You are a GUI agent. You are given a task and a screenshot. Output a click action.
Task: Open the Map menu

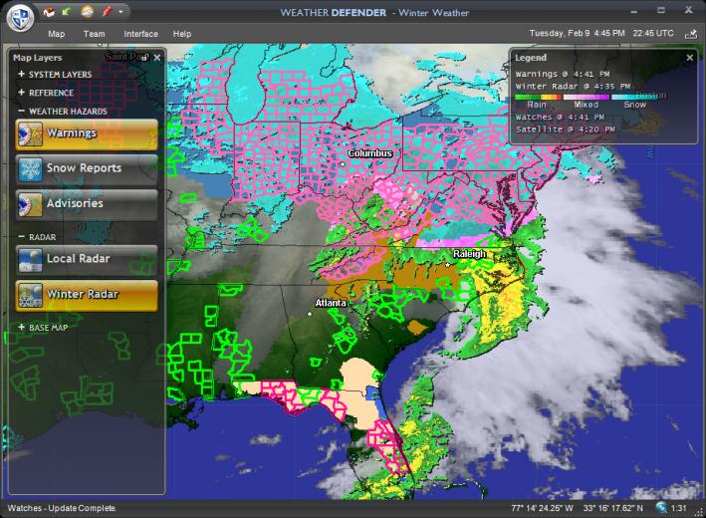(x=56, y=34)
